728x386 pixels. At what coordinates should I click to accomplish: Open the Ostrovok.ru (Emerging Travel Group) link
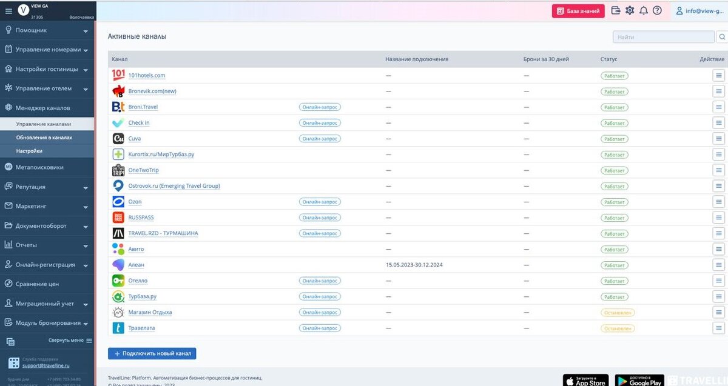174,186
